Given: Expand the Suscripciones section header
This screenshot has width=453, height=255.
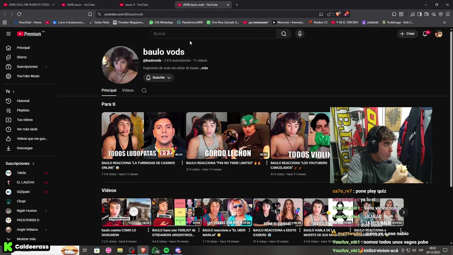Looking at the screenshot, I should [20, 164].
